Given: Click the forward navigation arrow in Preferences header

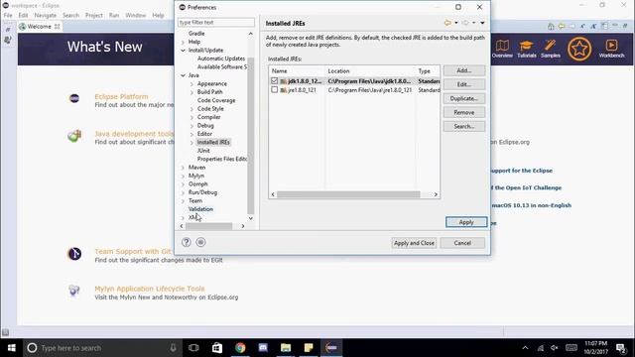Looking at the screenshot, I should (465, 23).
